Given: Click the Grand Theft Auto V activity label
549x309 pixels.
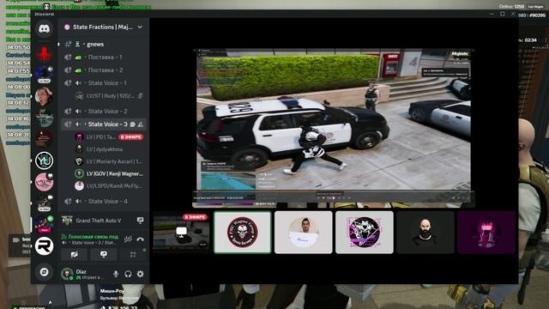Looking at the screenshot, I should [x=99, y=221].
